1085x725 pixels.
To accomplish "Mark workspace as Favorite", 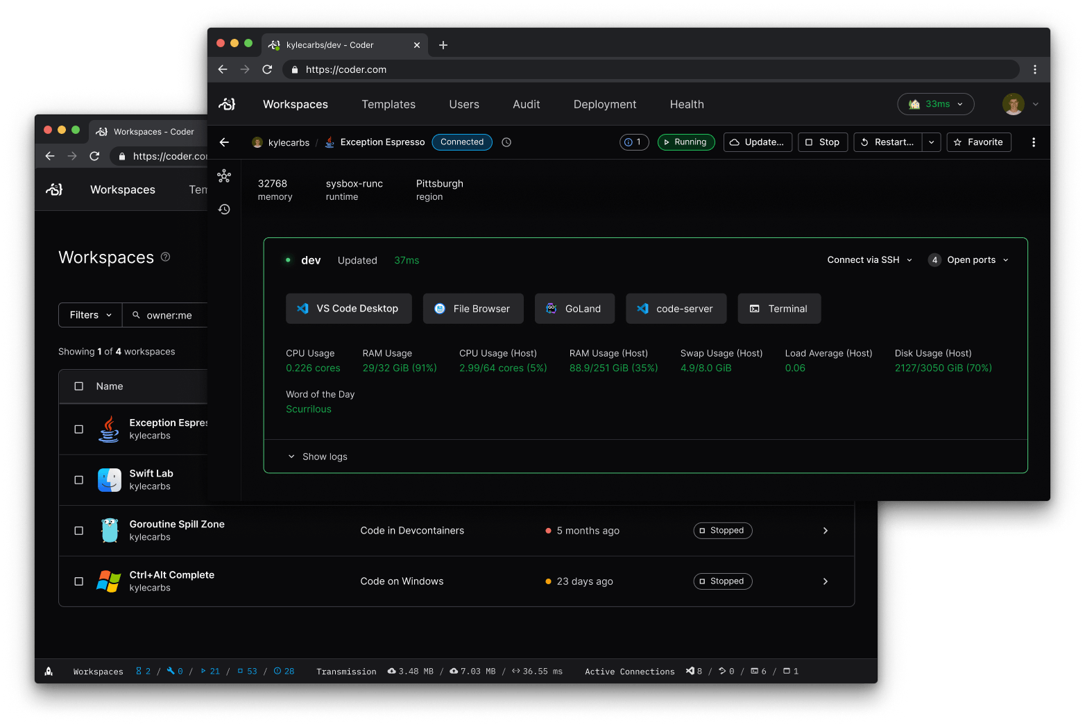I will click(x=979, y=142).
